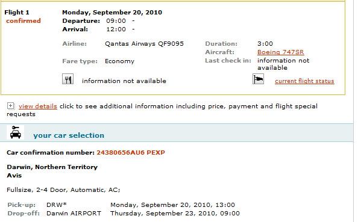Click the pick-up location DRW*
This screenshot has height=222, width=358.
(x=57, y=205)
